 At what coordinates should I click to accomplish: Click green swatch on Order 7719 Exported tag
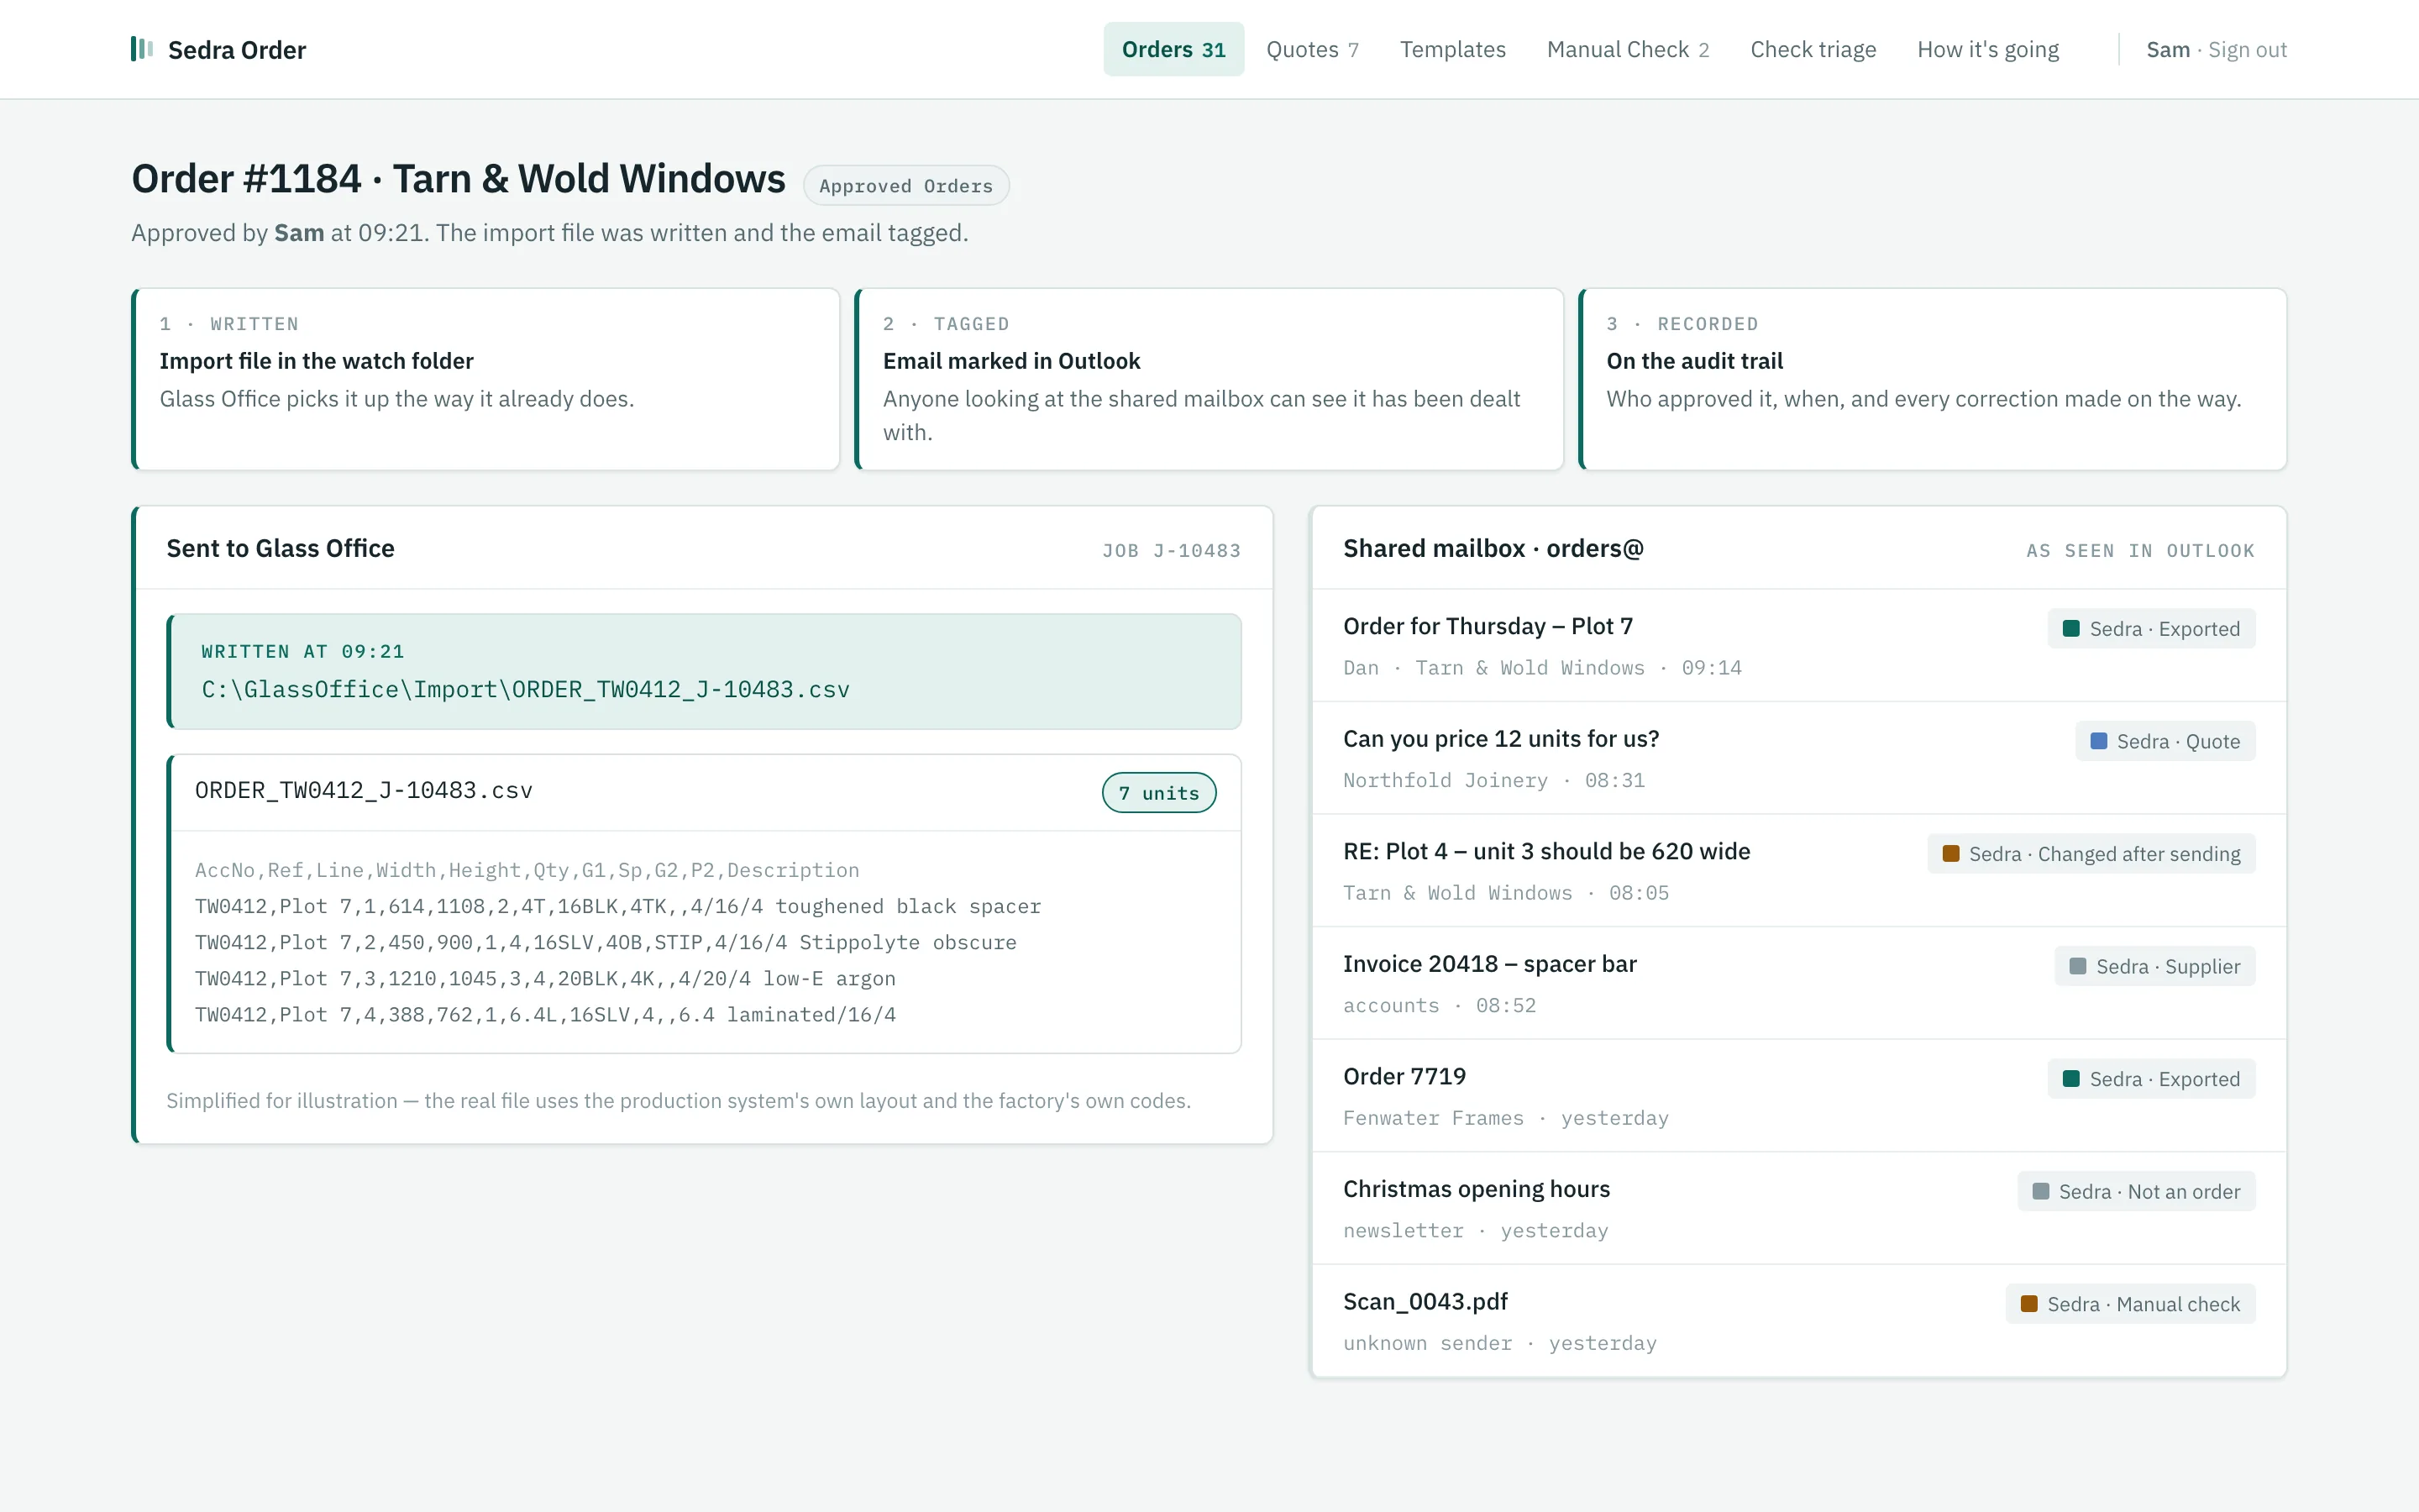[2071, 1079]
